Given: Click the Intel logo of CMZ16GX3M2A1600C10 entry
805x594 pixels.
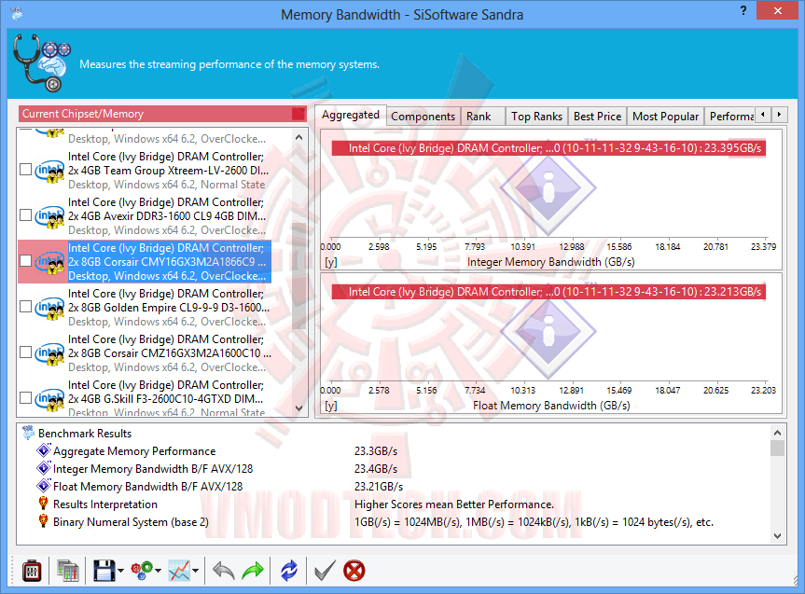Looking at the screenshot, I should pyautogui.click(x=49, y=353).
